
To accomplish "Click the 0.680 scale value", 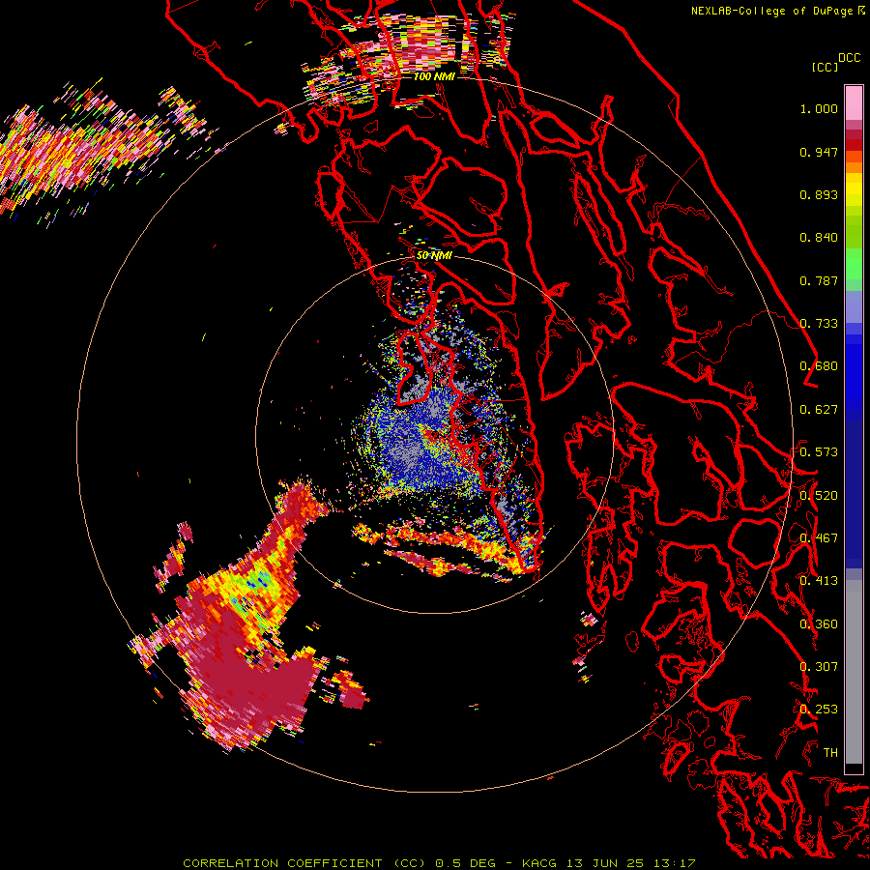I will (x=819, y=366).
